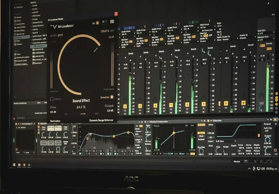Select Plug-ins in browser categories
This screenshot has height=194, width=279.
point(22,37)
